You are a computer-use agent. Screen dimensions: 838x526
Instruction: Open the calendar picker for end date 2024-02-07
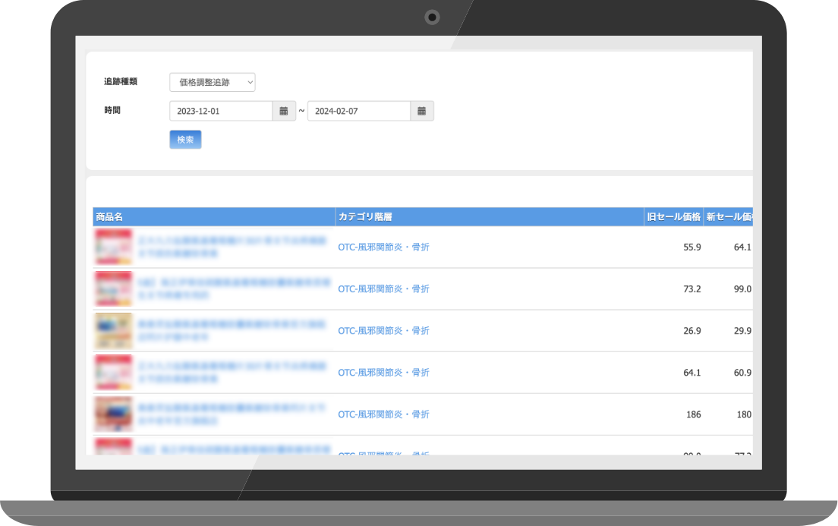click(x=421, y=111)
